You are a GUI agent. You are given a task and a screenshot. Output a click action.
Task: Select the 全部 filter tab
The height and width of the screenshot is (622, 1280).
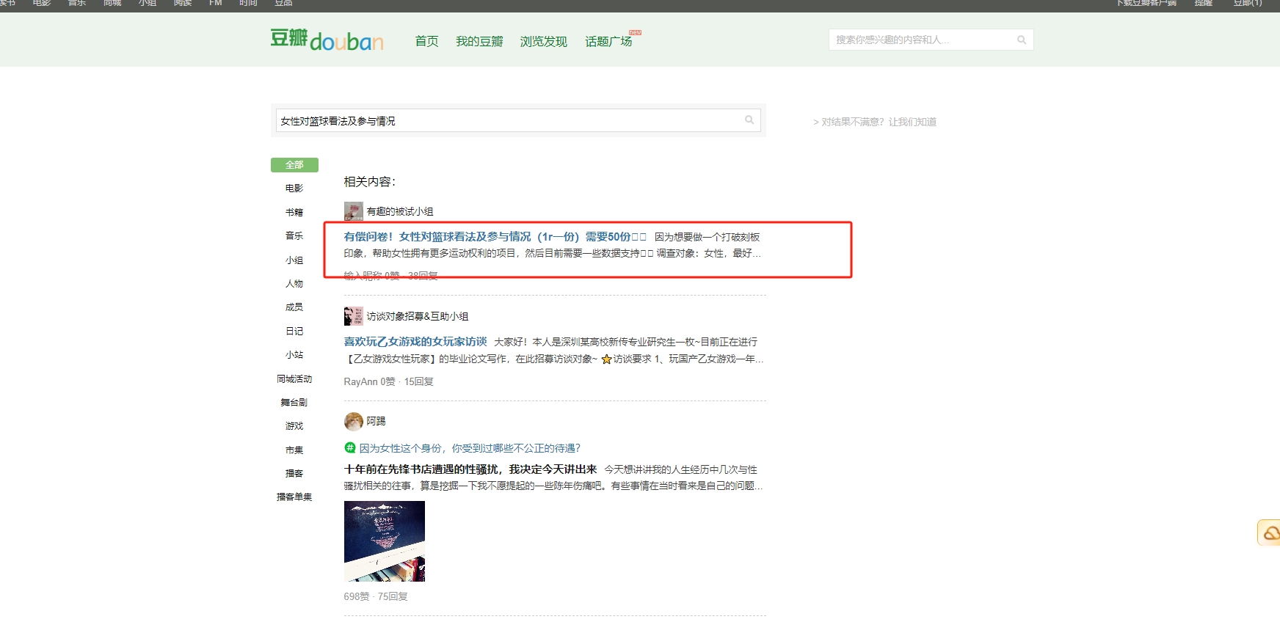click(x=294, y=165)
